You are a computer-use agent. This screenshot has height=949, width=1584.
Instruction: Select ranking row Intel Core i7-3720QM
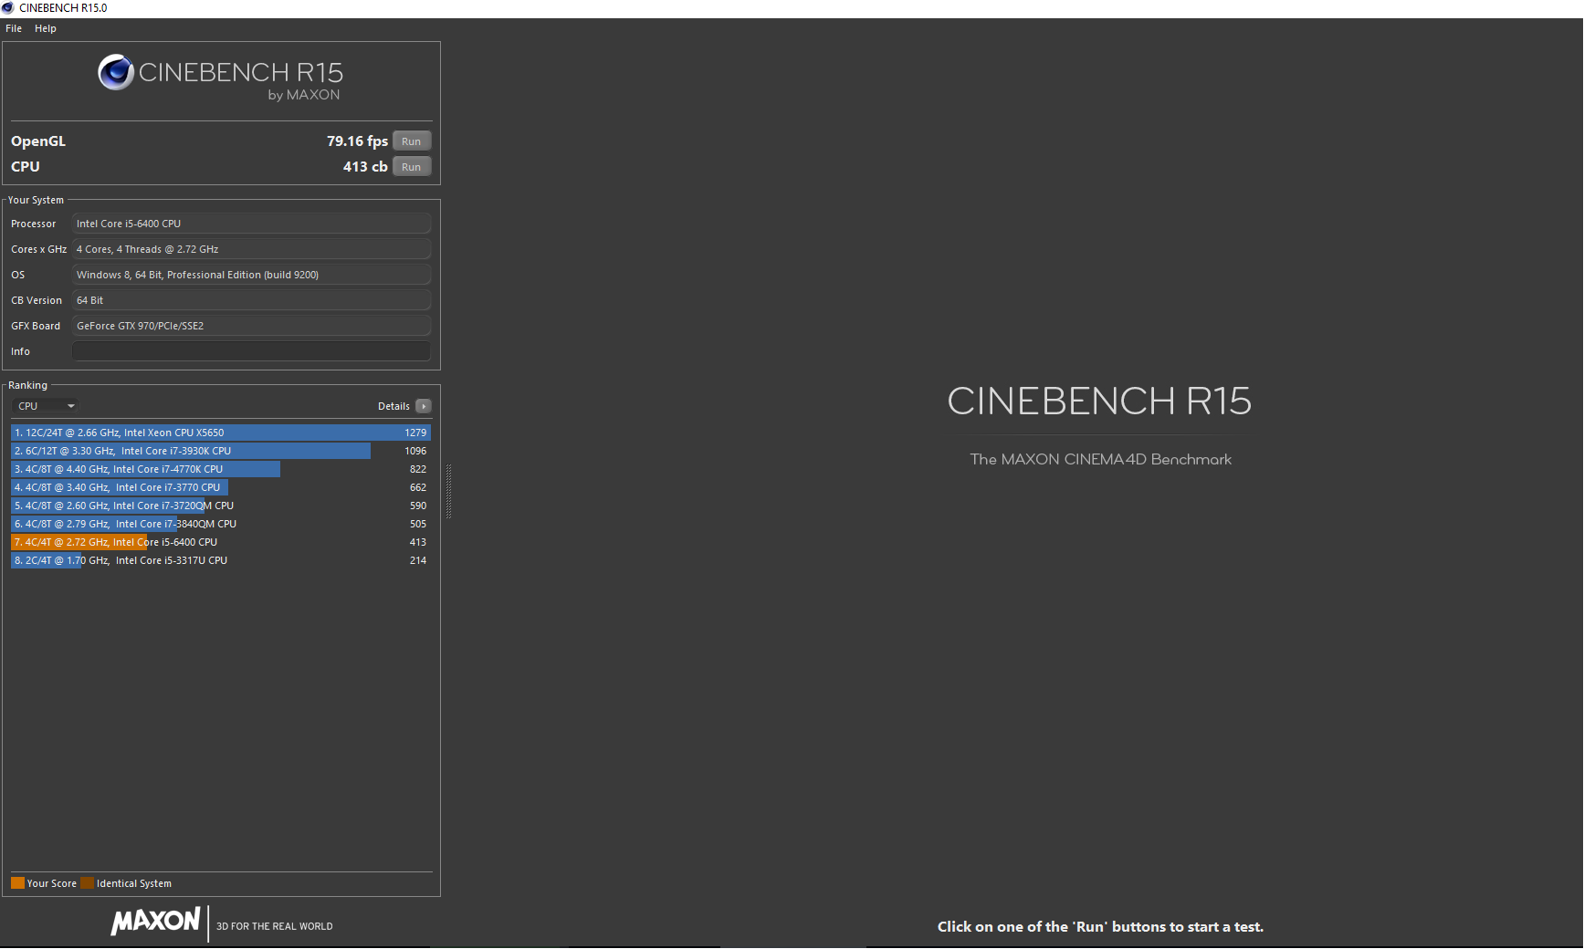click(x=221, y=506)
